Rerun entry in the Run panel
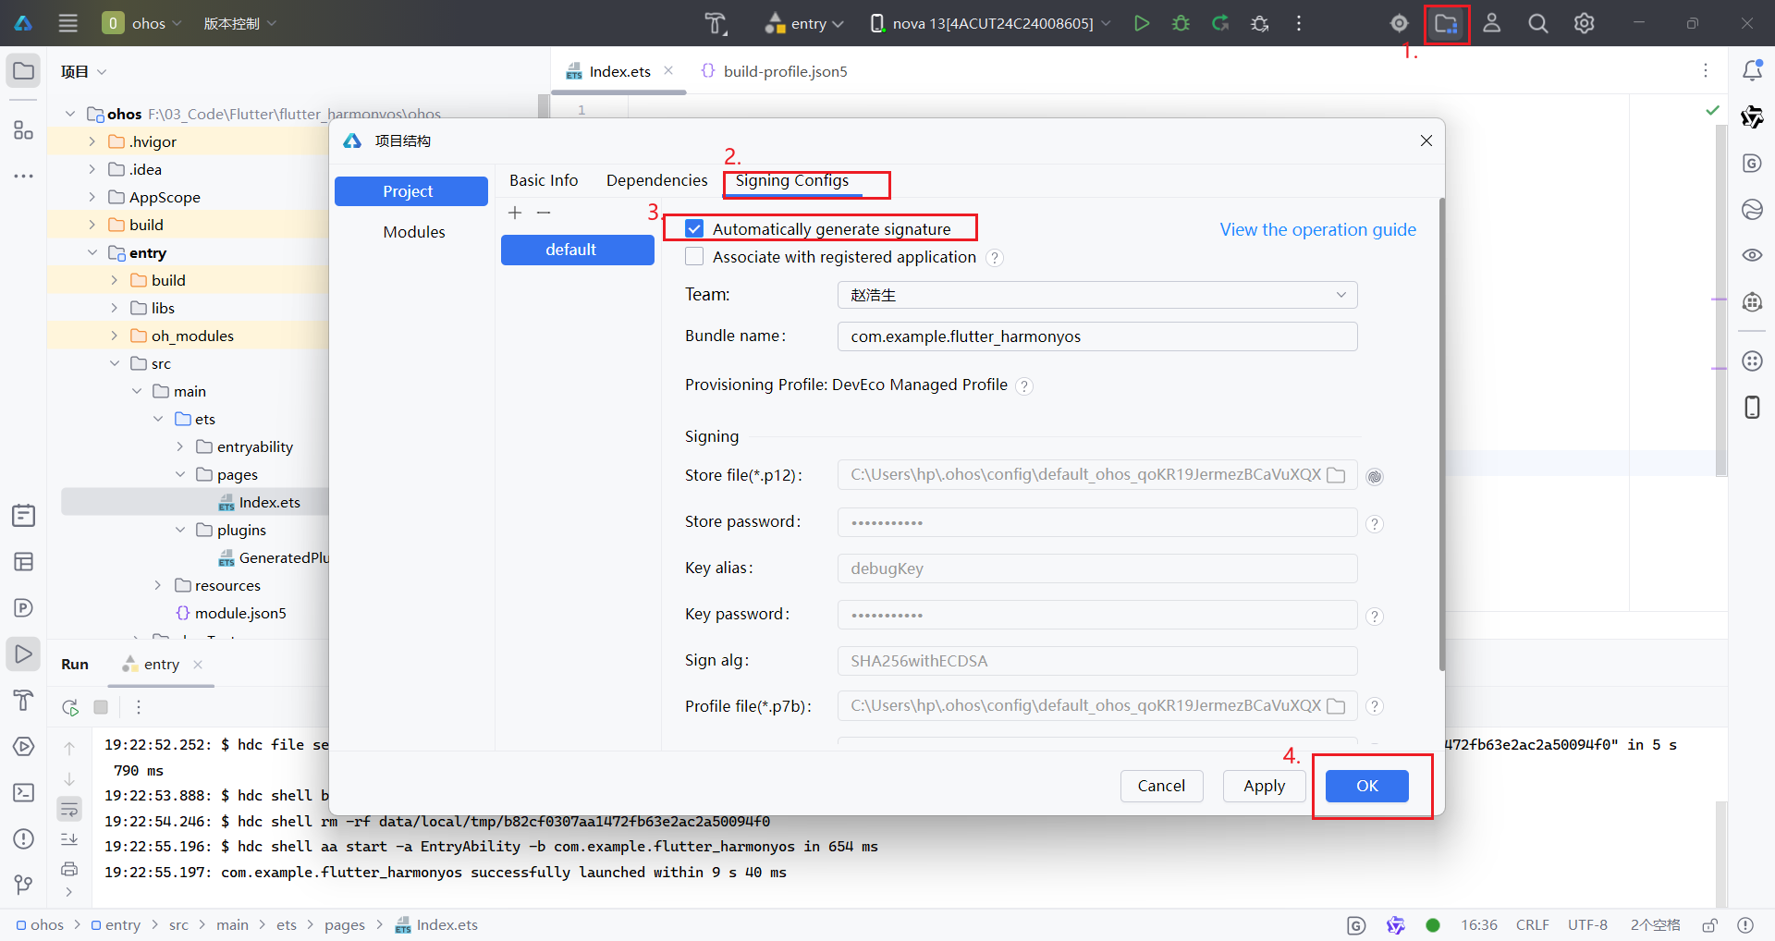The image size is (1775, 941). 70,707
